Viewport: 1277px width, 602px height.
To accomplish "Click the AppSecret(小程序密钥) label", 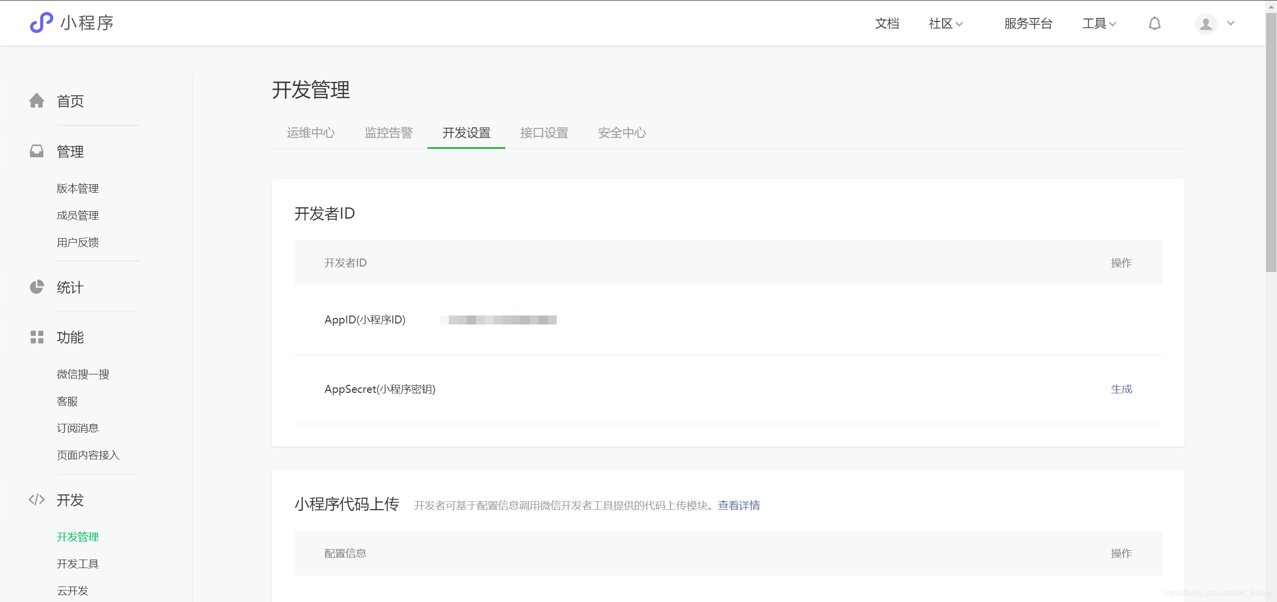I will coord(380,389).
